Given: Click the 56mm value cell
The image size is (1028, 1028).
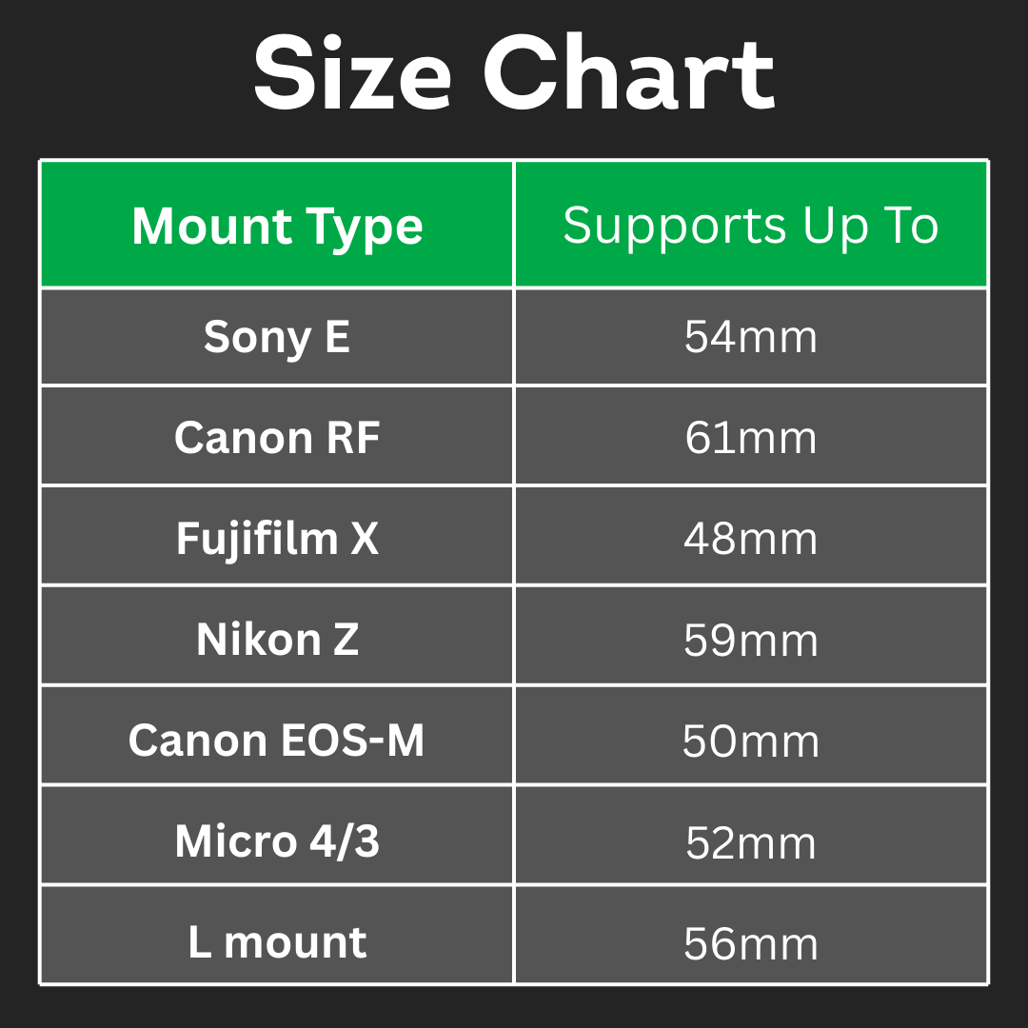Looking at the screenshot, I should pos(750,941).
